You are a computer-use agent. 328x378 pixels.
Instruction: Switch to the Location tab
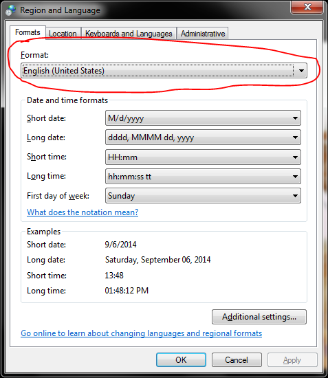tap(63, 34)
